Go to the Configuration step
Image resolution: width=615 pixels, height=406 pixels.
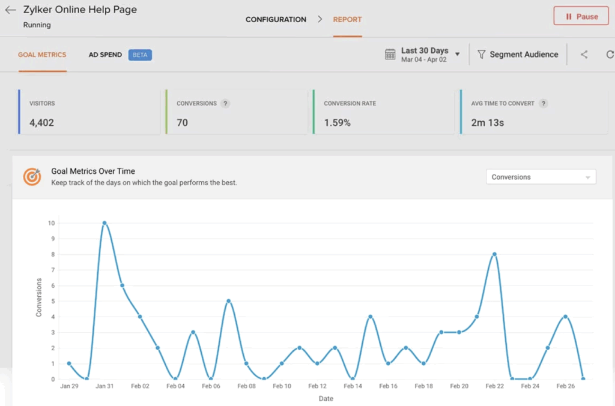276,19
